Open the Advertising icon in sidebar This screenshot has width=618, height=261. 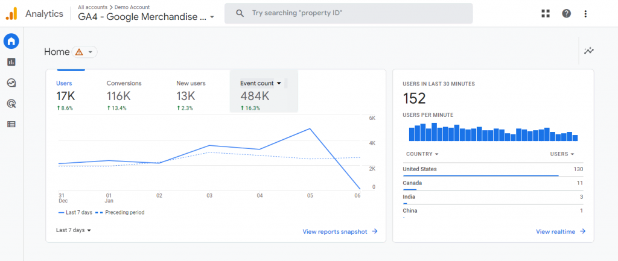point(11,104)
